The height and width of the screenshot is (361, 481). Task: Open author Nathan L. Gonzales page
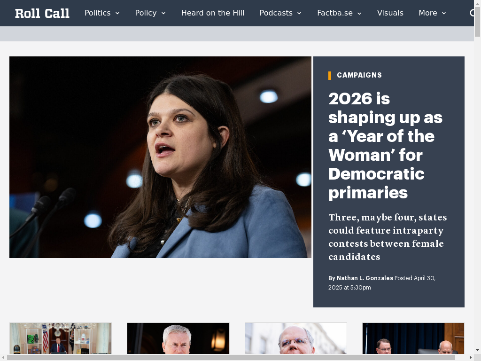(365, 278)
